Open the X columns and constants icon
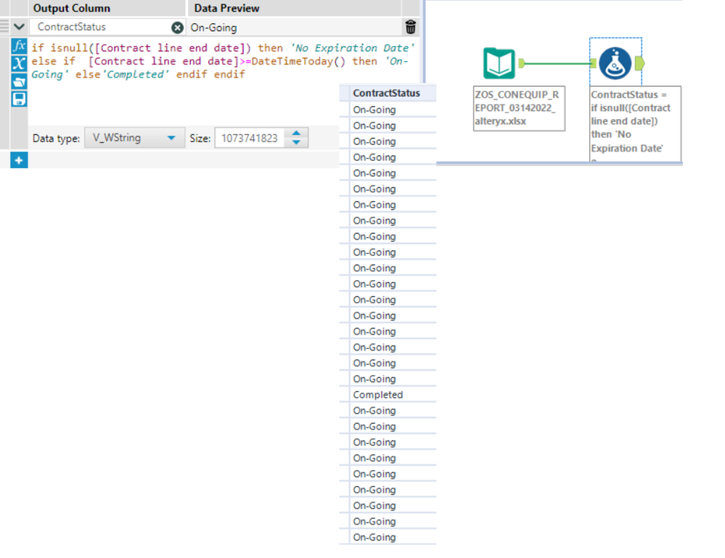Image resolution: width=725 pixels, height=558 pixels. 19,64
